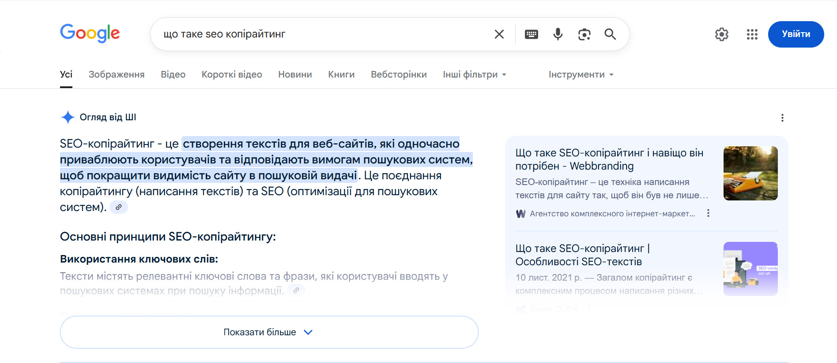Click the Огляд від ШІ label
The image size is (837, 363).
click(108, 117)
